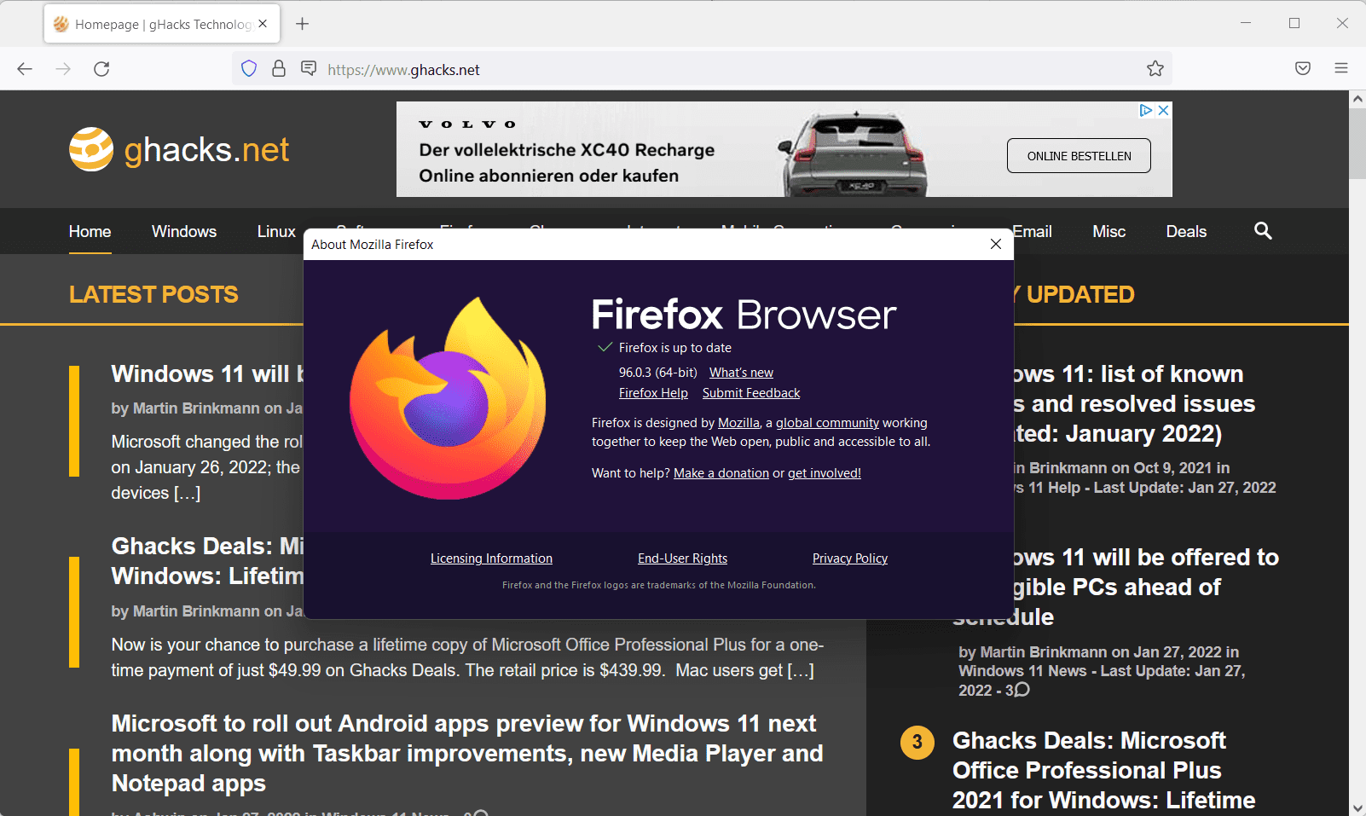Close the gHacks Homepage tab
Image resolution: width=1366 pixels, height=816 pixels.
point(263,24)
